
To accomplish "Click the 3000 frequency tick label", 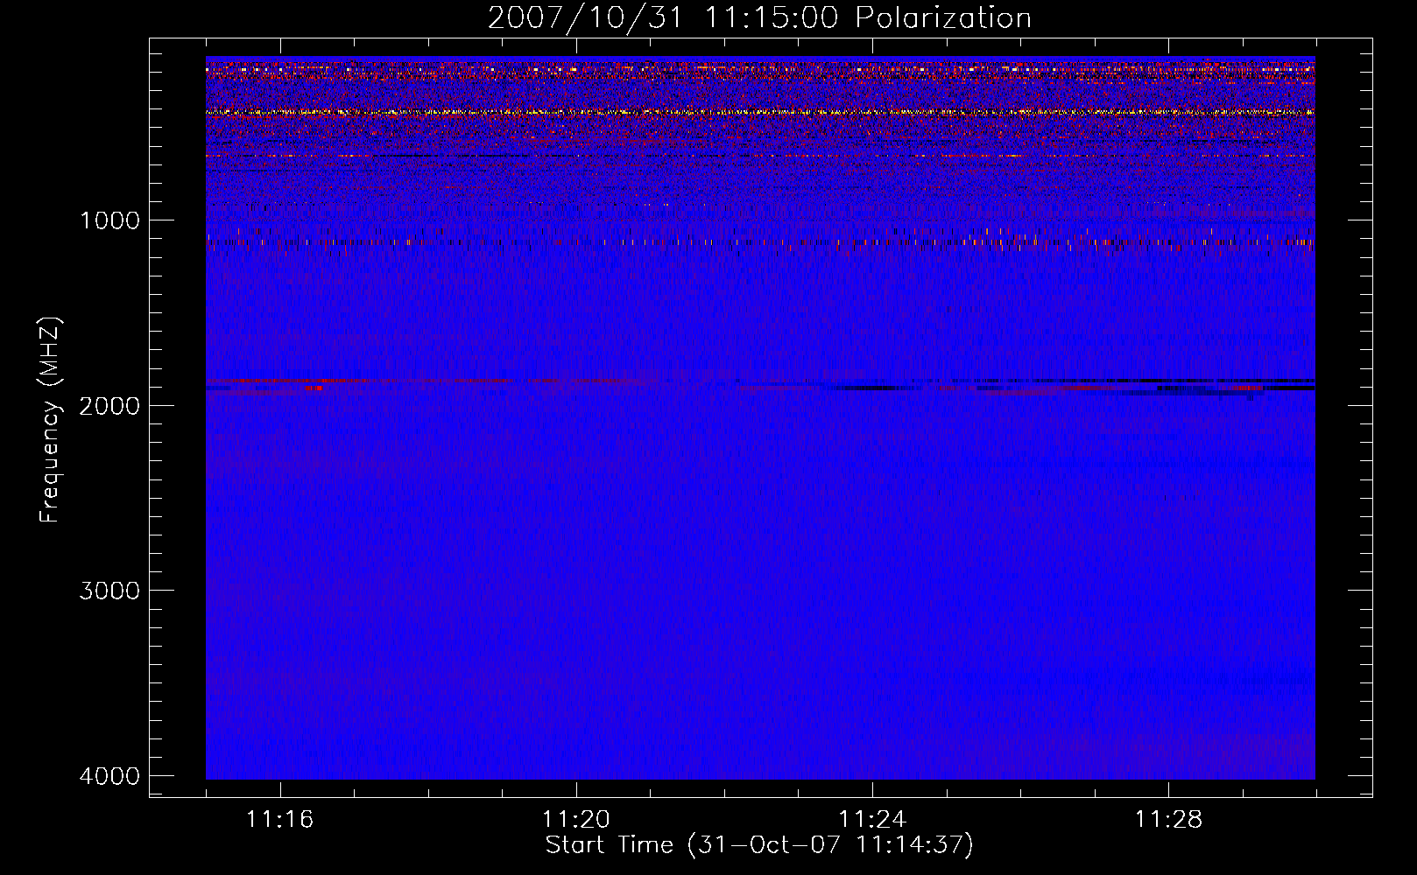I will (x=109, y=590).
